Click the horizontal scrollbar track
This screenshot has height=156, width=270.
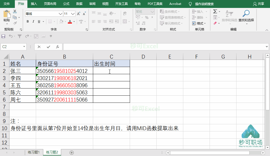pos(210,153)
